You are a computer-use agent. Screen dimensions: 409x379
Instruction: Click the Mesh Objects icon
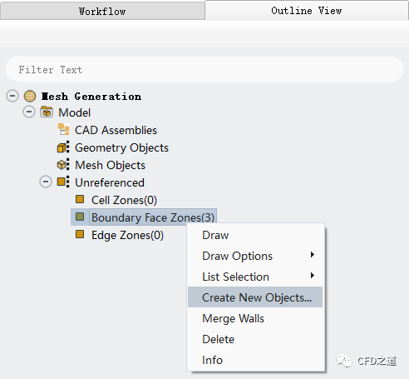click(x=63, y=165)
